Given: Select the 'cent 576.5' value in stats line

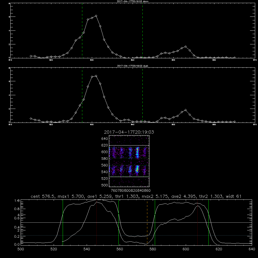Looking at the screenshot, I should (x=43, y=196).
